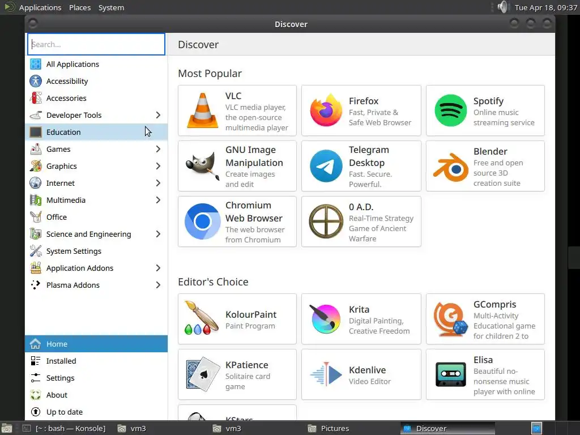The height and width of the screenshot is (435, 580).
Task: Click the clock showing Tue Apr 18, 09:37
Action: click(545, 7)
